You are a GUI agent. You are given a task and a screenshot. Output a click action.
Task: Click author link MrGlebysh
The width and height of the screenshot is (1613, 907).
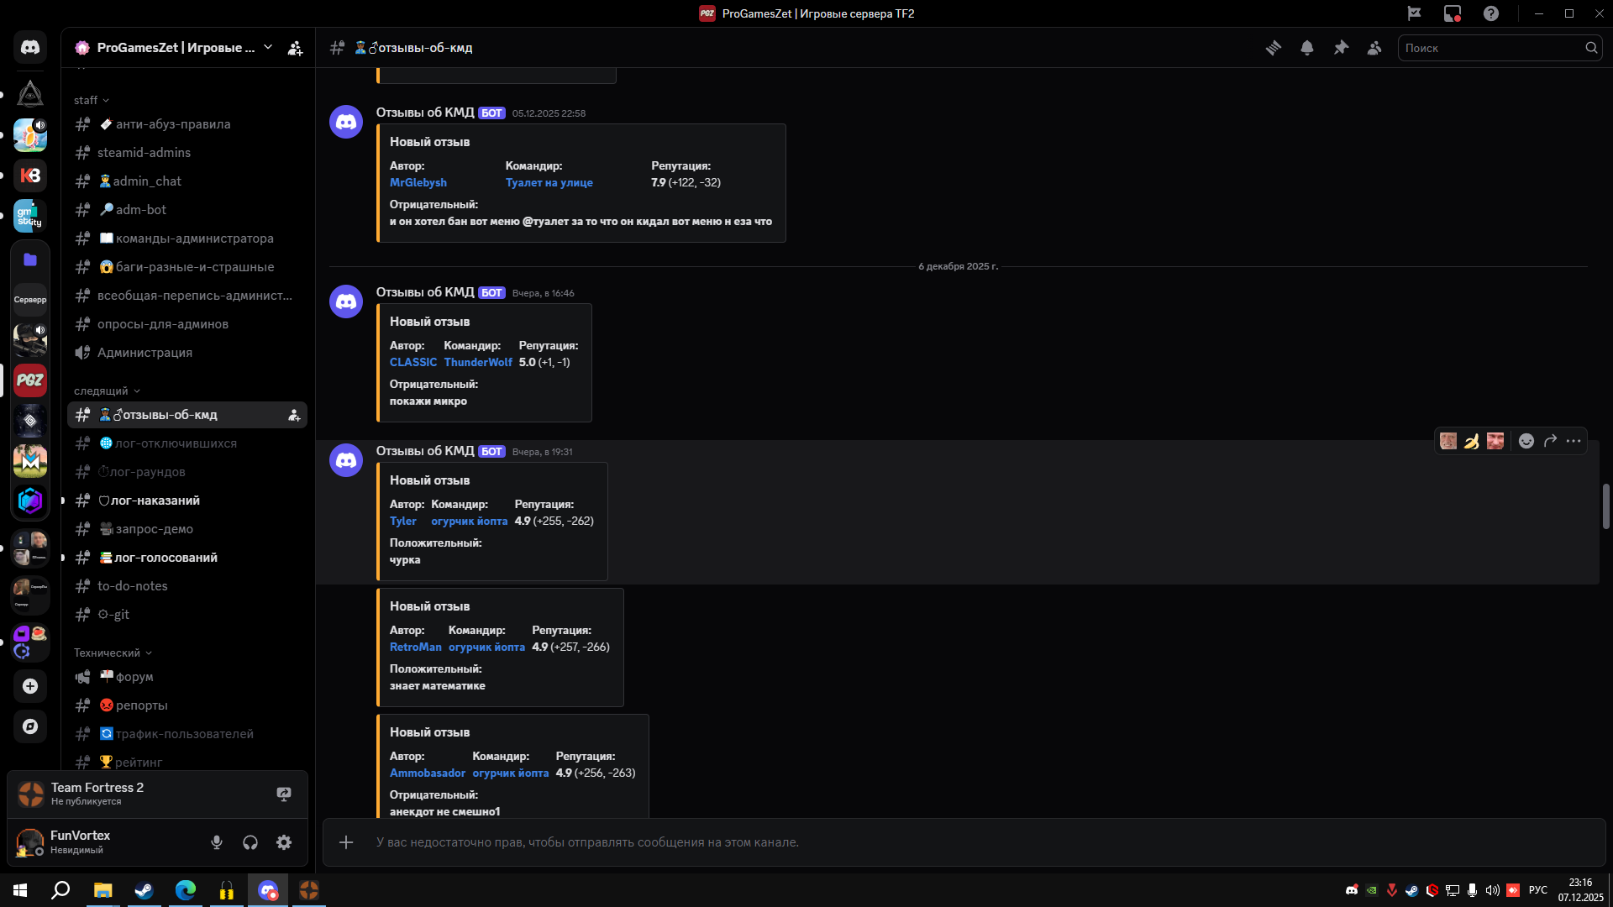point(418,182)
